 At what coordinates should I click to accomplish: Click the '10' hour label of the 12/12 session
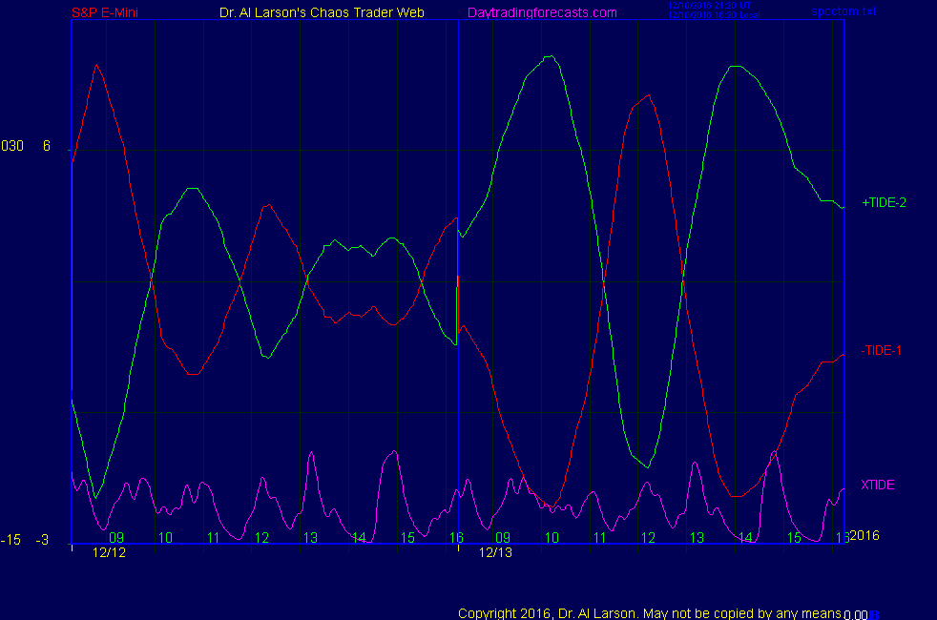(165, 538)
